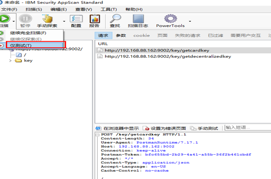Click the grayed Pause icon

pos(26,18)
